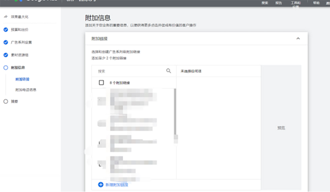Select the 摘要 step circle icon
The image size is (330, 192).
pyautogui.click(x=5, y=101)
